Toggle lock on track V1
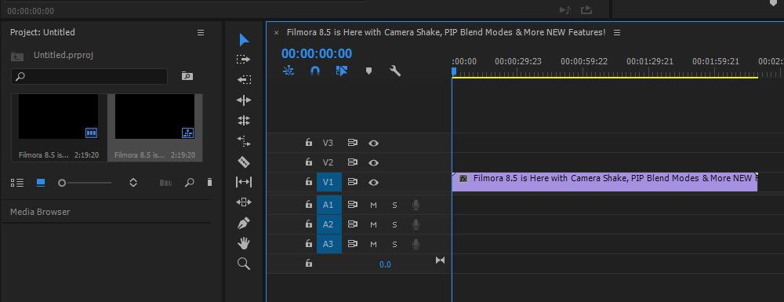This screenshot has height=302, width=784. pos(308,182)
